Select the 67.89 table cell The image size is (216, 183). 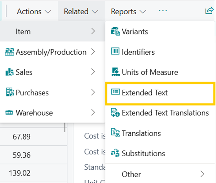(x=21, y=137)
